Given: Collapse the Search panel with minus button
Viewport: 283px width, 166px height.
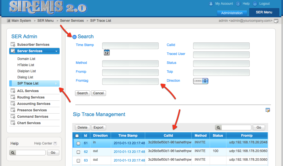Looking at the screenshot, I should (74, 37).
